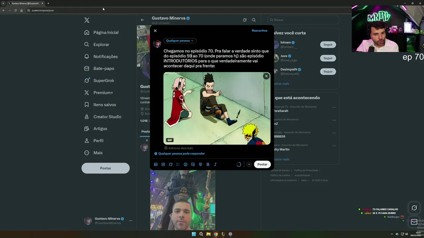Open Chrome from taskbar

[216, 234]
